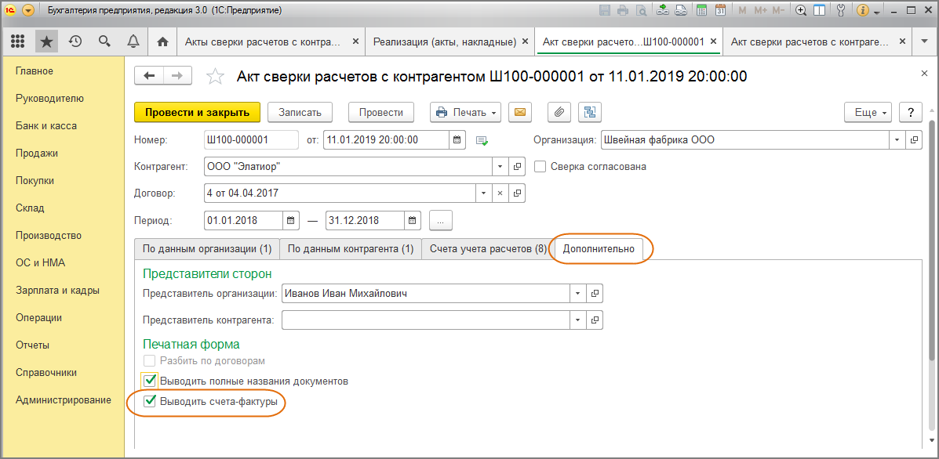The height and width of the screenshot is (459, 939).
Task: Uncheck 'Выводить счета-фактуры' checkbox
Action: pyautogui.click(x=150, y=403)
